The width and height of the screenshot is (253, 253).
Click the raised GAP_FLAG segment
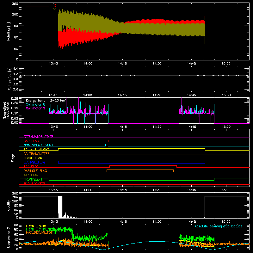click(144, 140)
